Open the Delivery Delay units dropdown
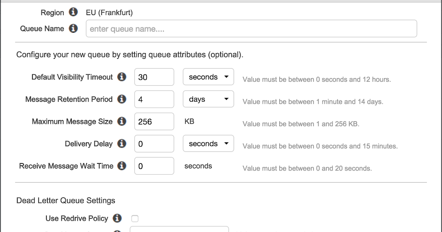Viewport: 442px width, 232px height. 208,144
